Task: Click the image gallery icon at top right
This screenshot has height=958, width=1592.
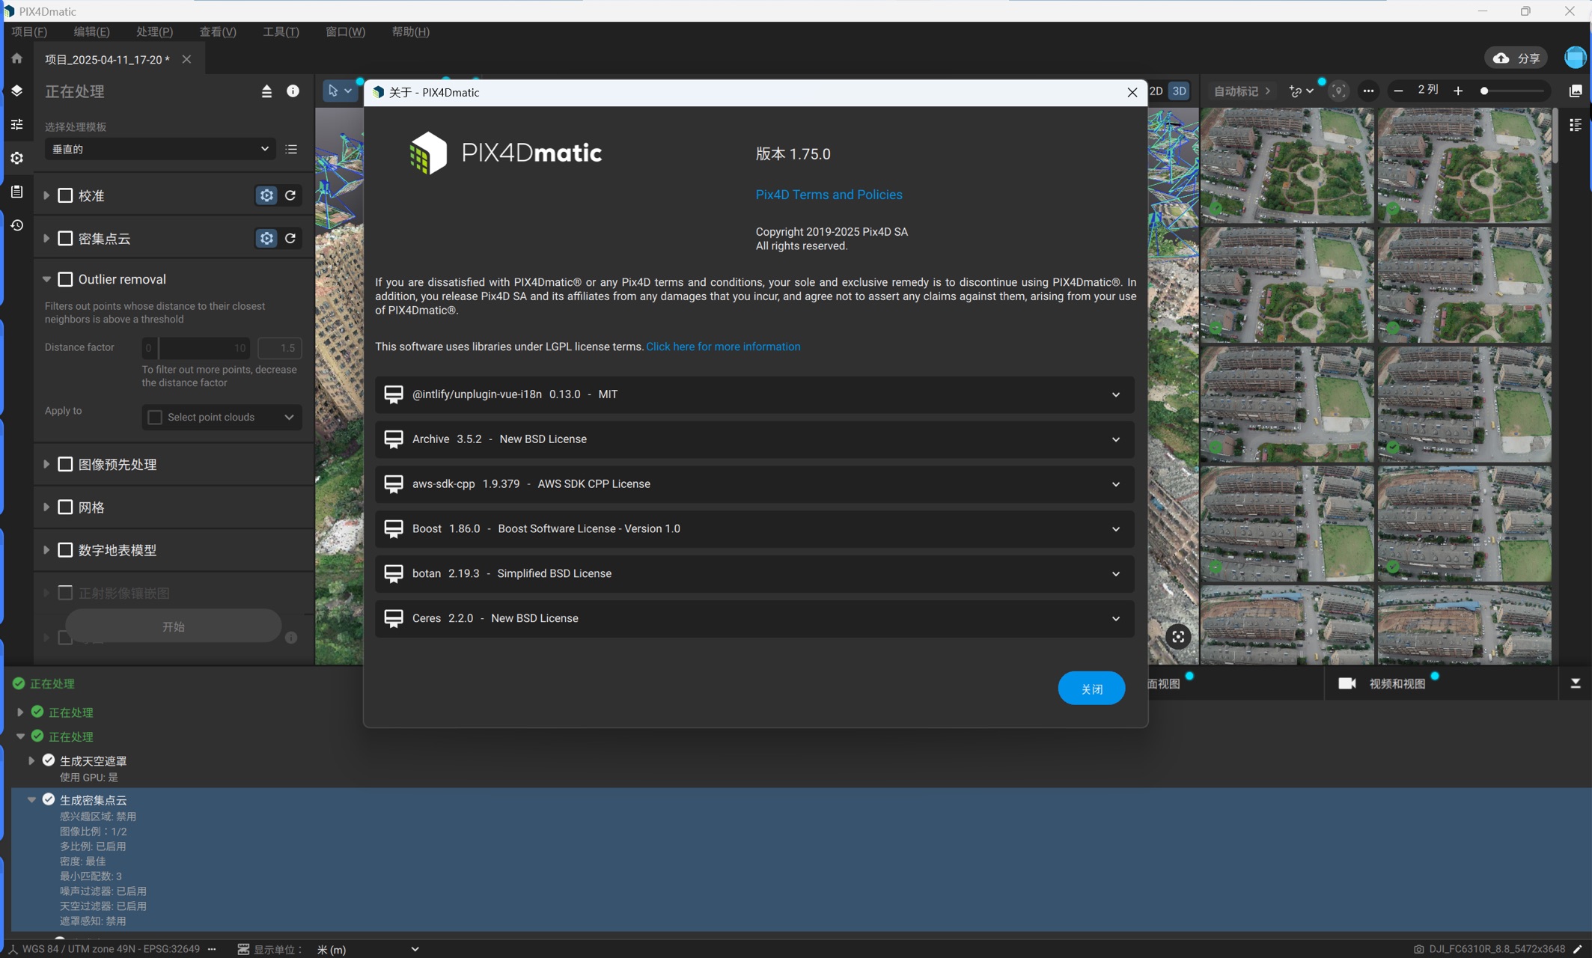Action: 1576,91
